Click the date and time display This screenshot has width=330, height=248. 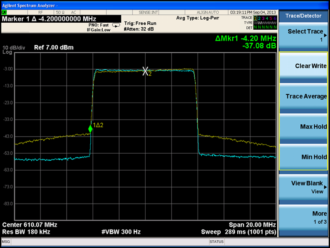(253, 12)
